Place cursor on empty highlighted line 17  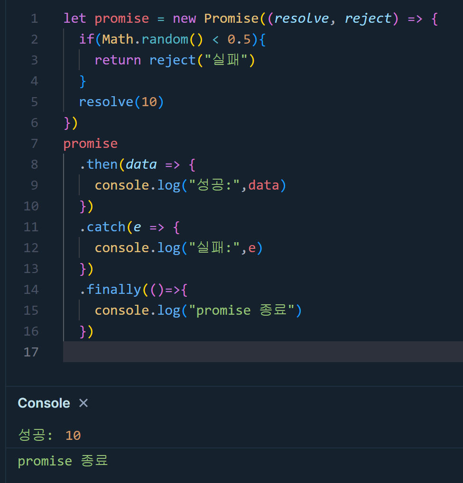click(263, 352)
